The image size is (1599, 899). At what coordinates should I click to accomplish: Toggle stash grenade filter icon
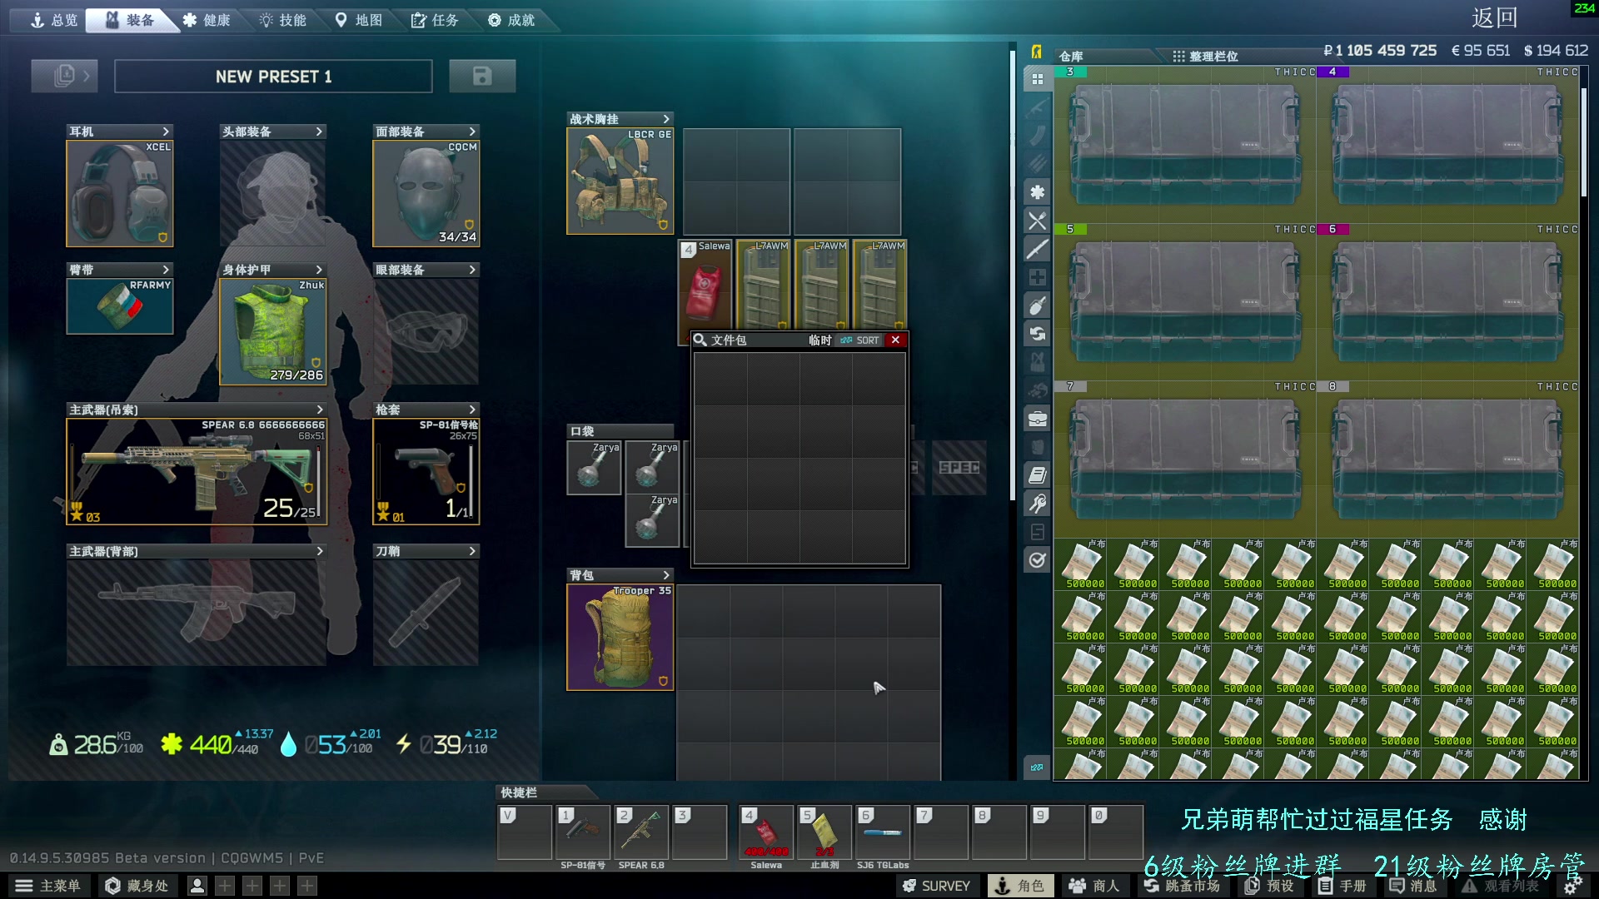point(1037,305)
